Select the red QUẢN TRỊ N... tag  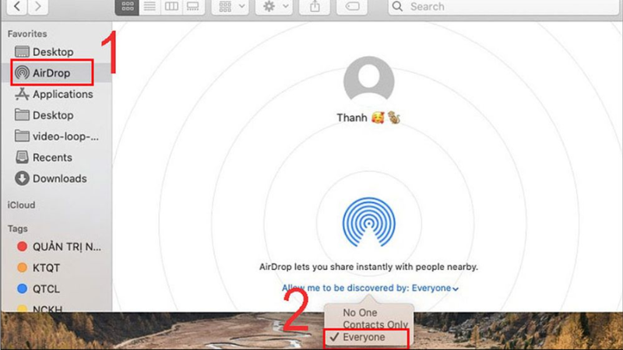click(x=59, y=247)
